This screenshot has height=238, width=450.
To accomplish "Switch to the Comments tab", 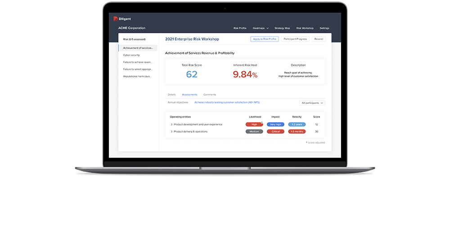I will pos(210,94).
